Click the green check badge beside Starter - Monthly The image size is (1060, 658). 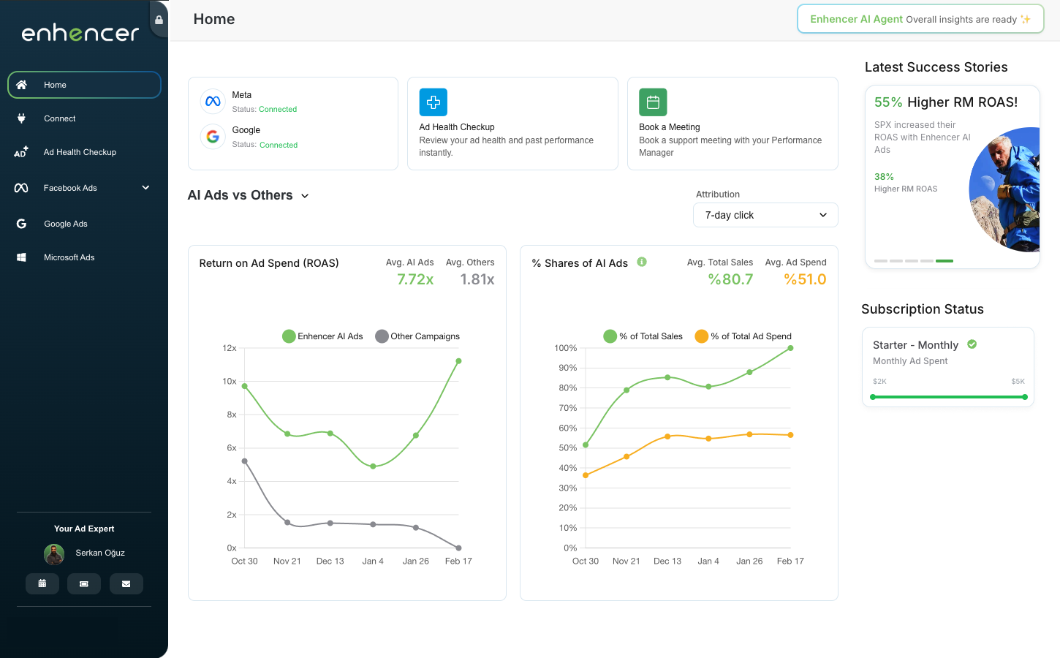972,344
